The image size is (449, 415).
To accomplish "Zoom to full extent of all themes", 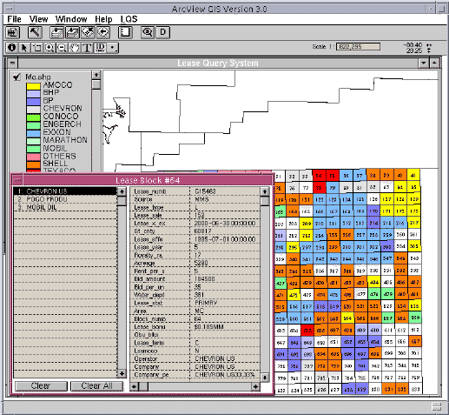I will 56,32.
